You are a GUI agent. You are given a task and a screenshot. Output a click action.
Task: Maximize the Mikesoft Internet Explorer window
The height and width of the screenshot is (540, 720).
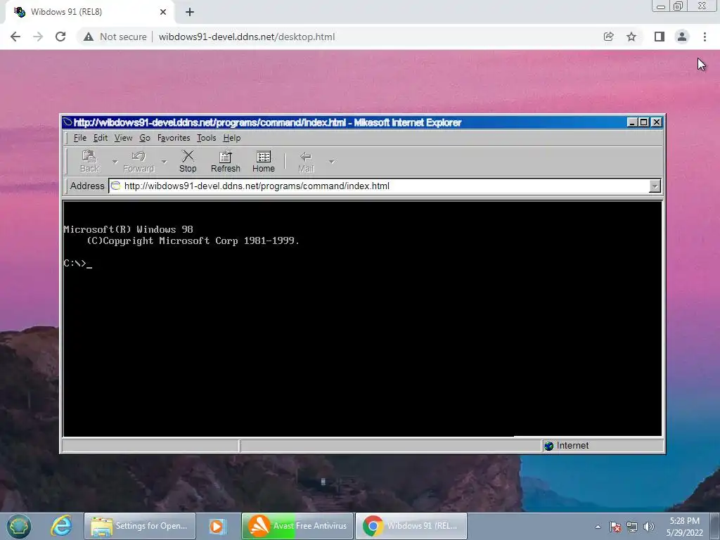coord(644,122)
